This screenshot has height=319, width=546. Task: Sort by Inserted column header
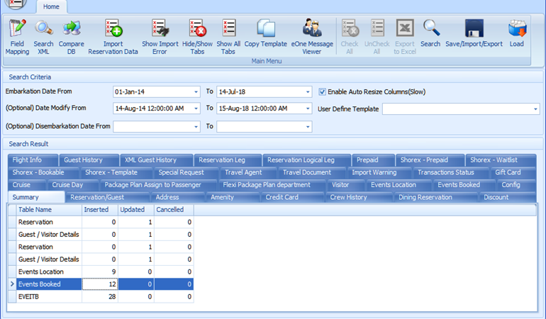(100, 210)
